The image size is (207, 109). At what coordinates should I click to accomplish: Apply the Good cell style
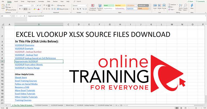point(109,5)
